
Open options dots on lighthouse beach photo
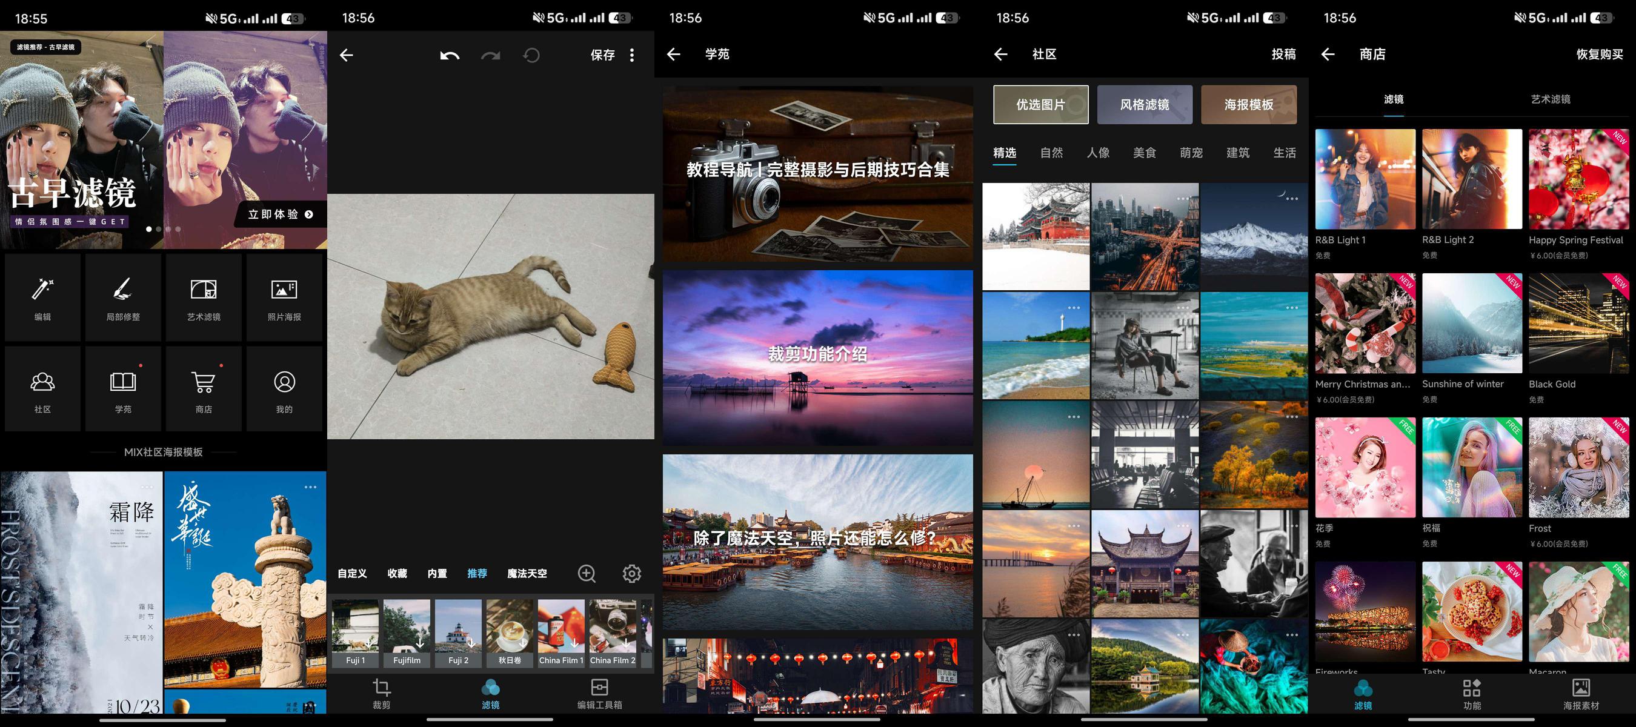(1074, 308)
